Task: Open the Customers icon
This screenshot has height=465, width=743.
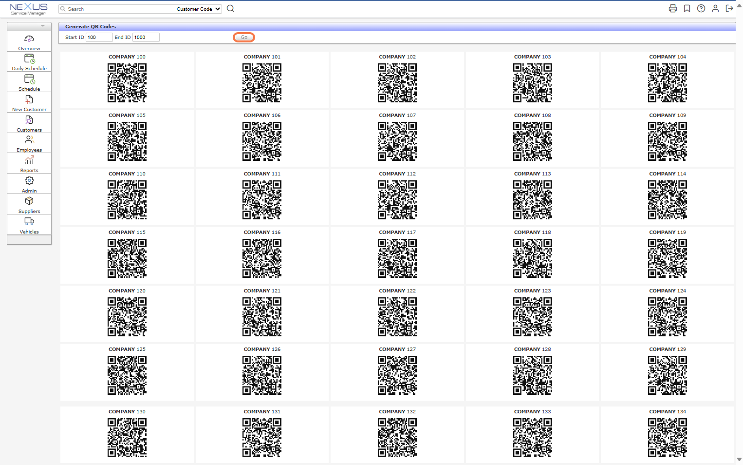Action: 29,120
